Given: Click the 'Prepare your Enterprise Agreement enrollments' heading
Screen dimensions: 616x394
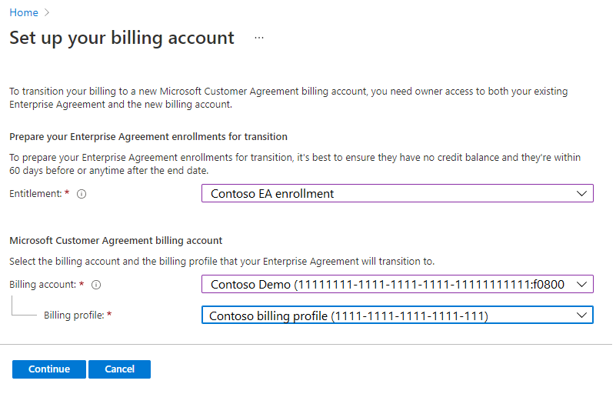Looking at the screenshot, I should pos(148,136).
